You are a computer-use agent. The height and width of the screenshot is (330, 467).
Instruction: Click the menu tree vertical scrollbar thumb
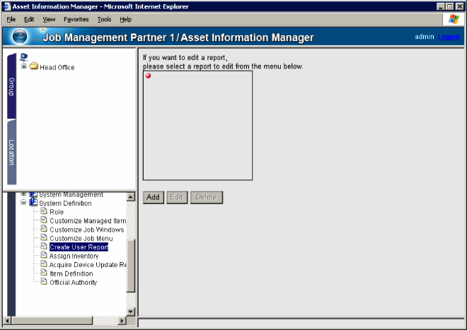pos(131,266)
